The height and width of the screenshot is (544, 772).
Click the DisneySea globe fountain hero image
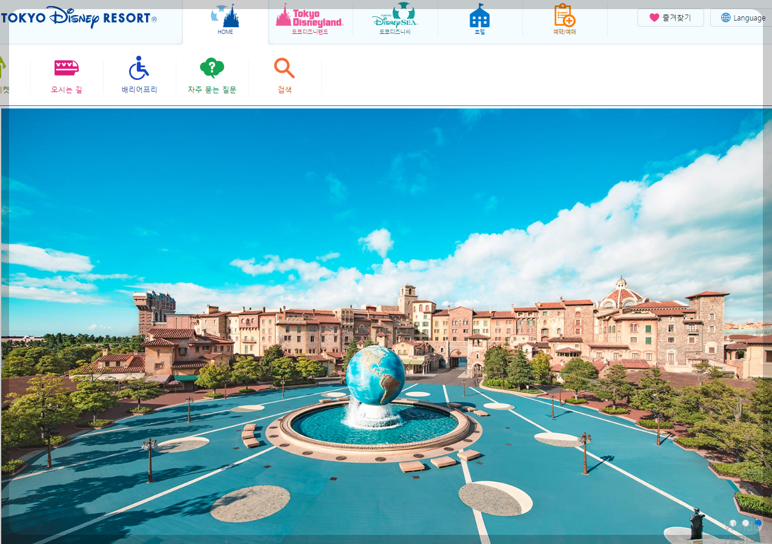386,326
